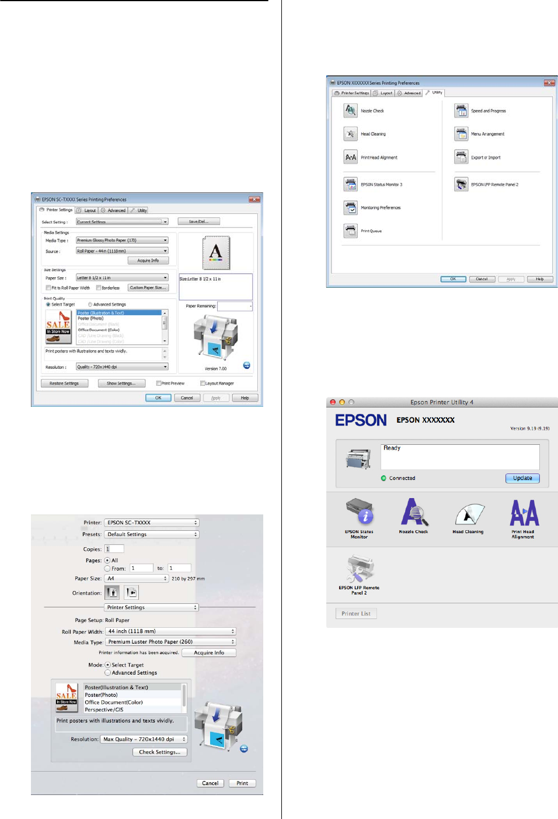Click Restore Settings button

64,383
